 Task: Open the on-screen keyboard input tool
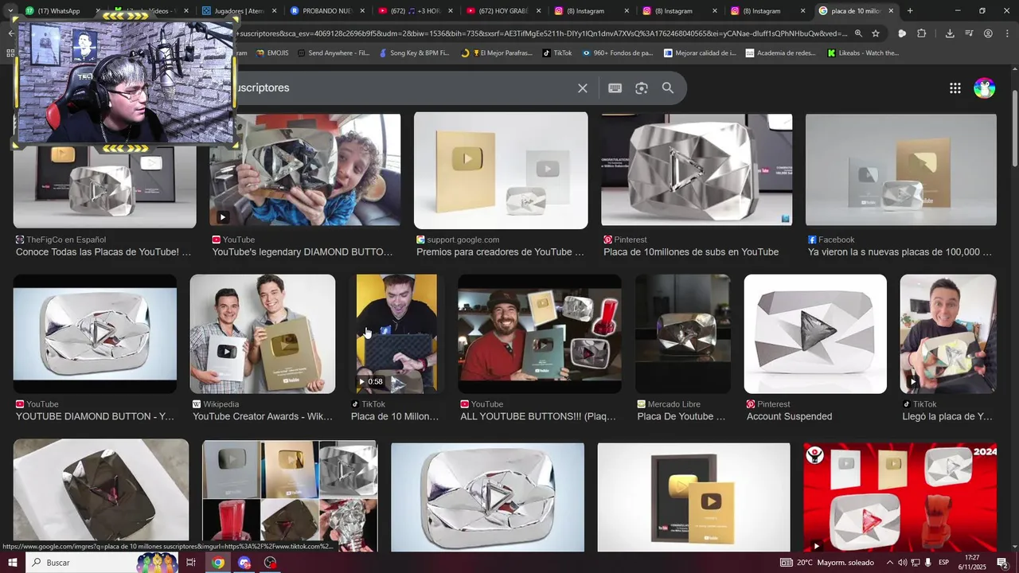(615, 88)
